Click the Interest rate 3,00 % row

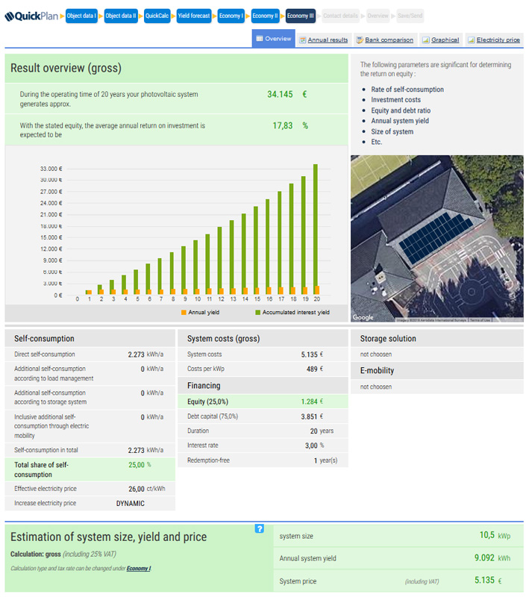click(263, 446)
